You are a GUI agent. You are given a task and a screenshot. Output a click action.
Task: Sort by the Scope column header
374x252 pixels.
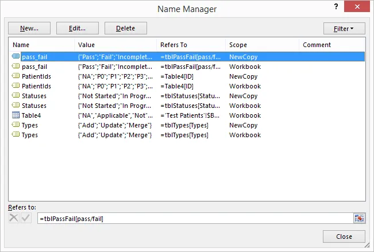pyautogui.click(x=262, y=45)
